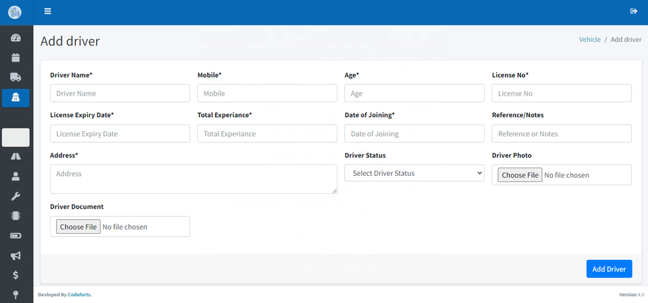Click Choose File for Driver Photo

[x=520, y=175]
